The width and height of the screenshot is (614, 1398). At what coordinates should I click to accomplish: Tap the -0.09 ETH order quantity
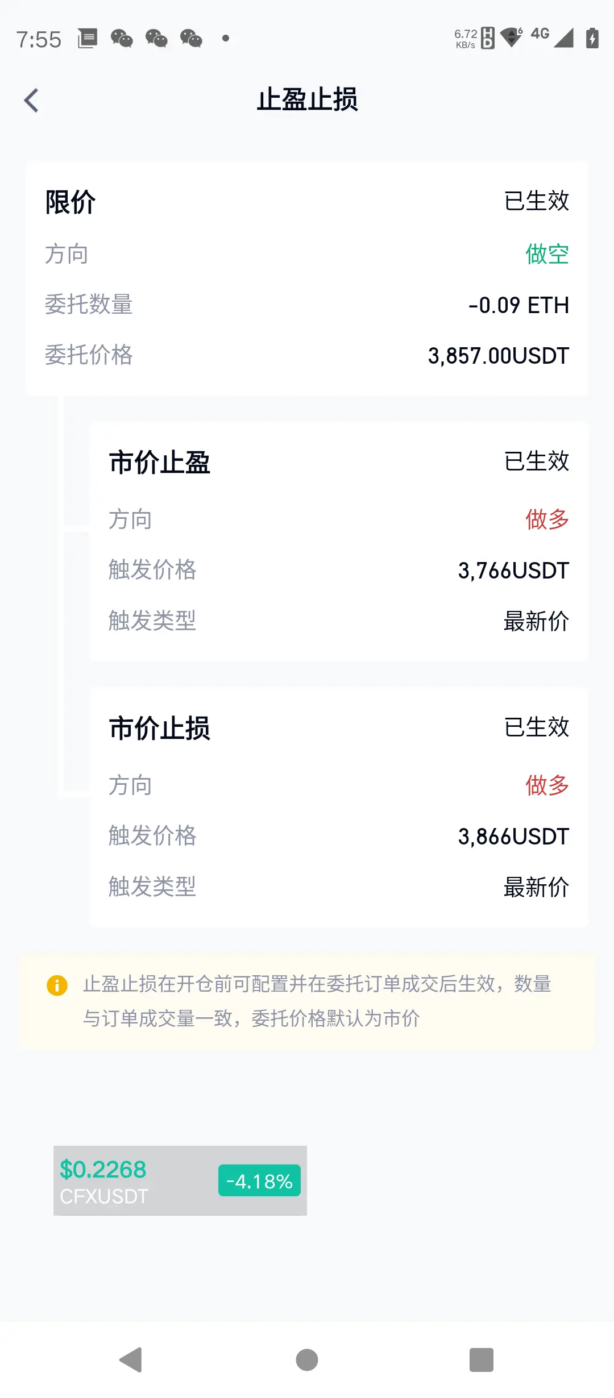[x=519, y=305]
